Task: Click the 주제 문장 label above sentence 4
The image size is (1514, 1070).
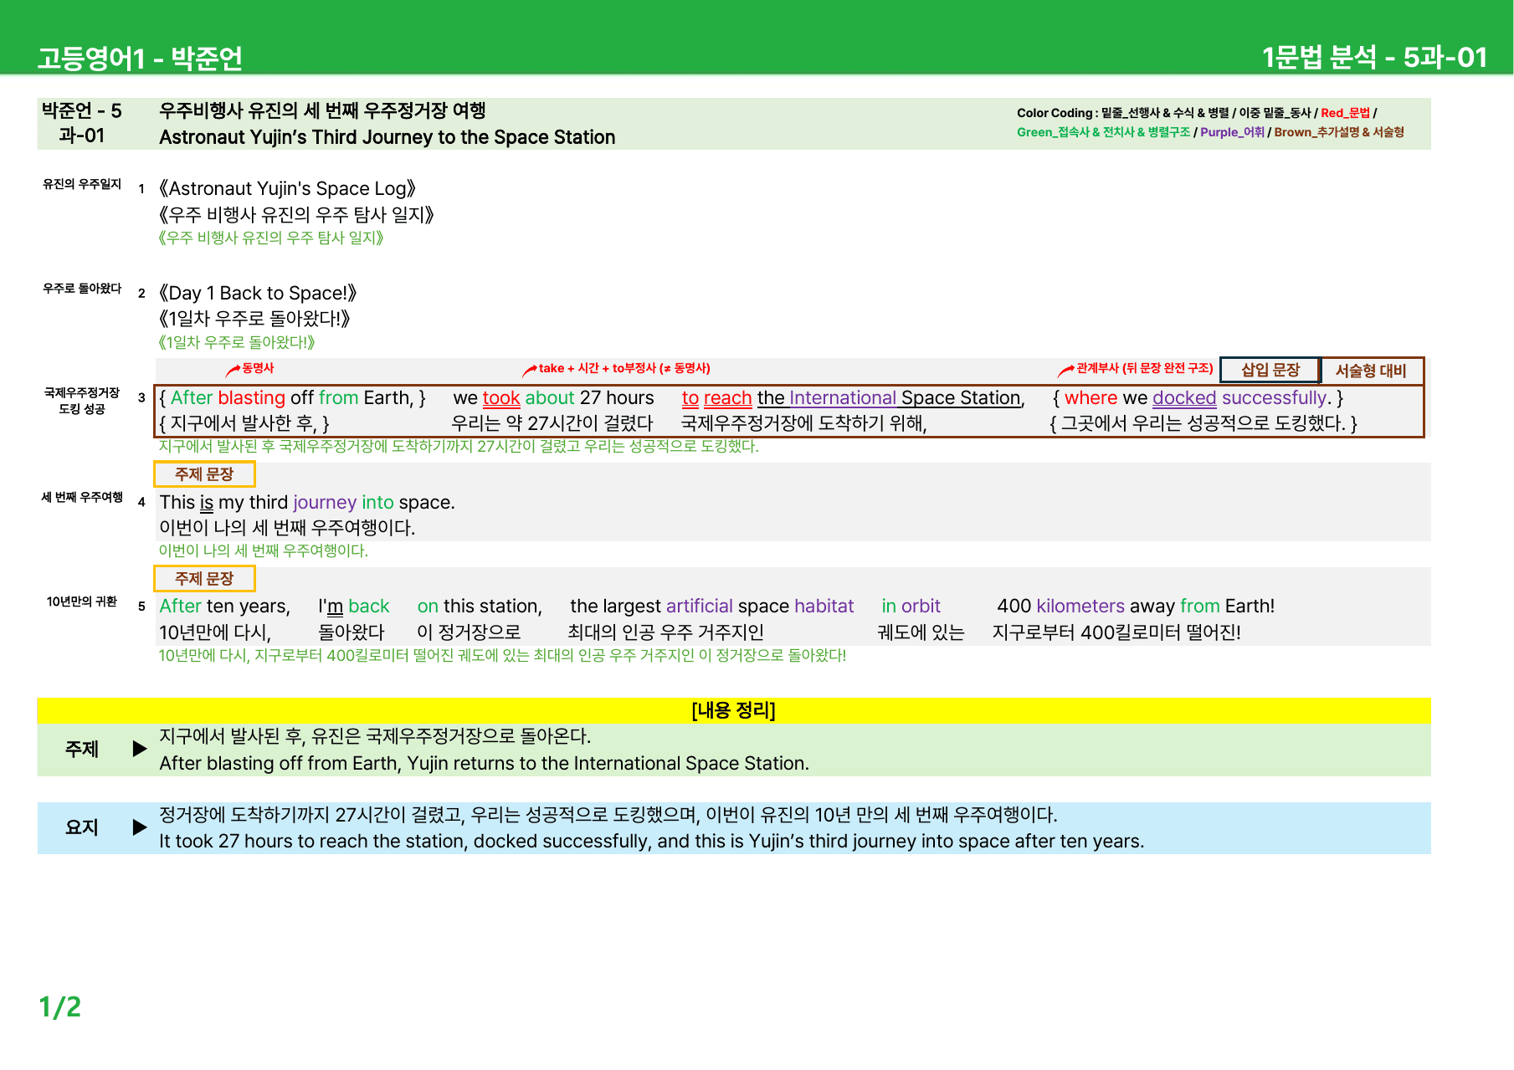Action: click(204, 474)
